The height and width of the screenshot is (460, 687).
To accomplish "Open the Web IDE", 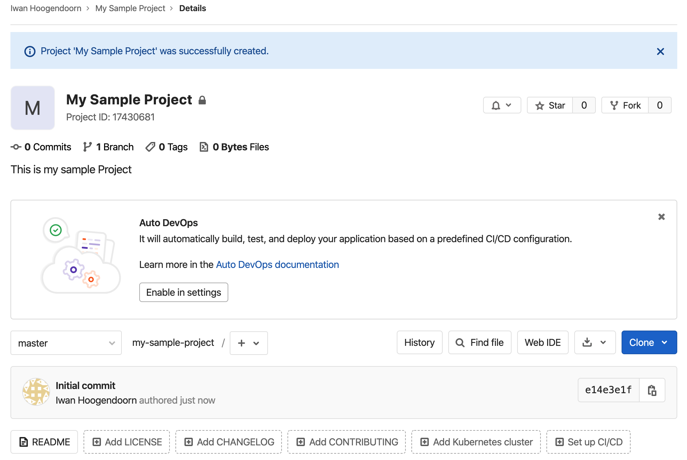I will pos(542,342).
